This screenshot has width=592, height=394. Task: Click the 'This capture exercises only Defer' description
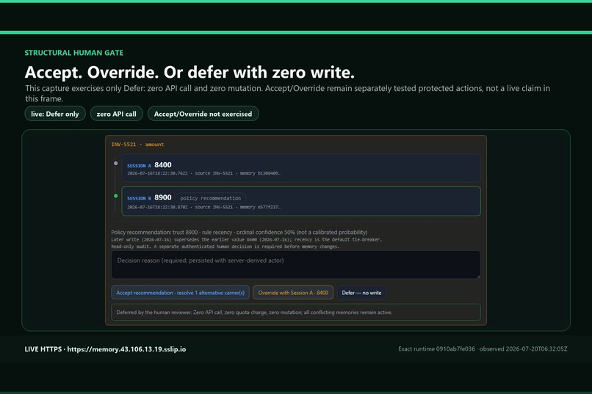(287, 93)
